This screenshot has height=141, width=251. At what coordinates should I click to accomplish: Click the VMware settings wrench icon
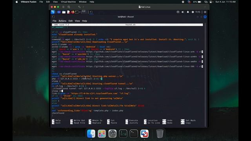(79, 7)
